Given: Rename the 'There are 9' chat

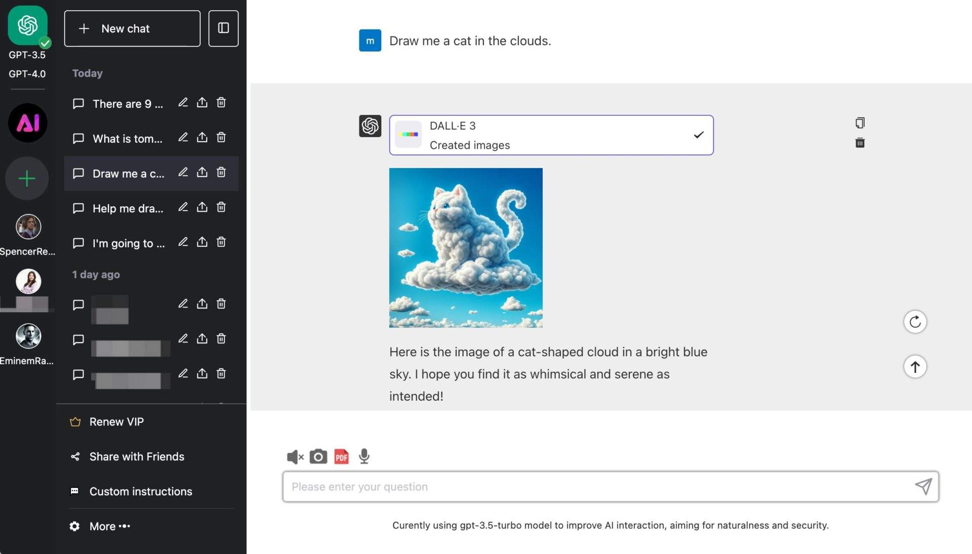Looking at the screenshot, I should click(x=183, y=103).
